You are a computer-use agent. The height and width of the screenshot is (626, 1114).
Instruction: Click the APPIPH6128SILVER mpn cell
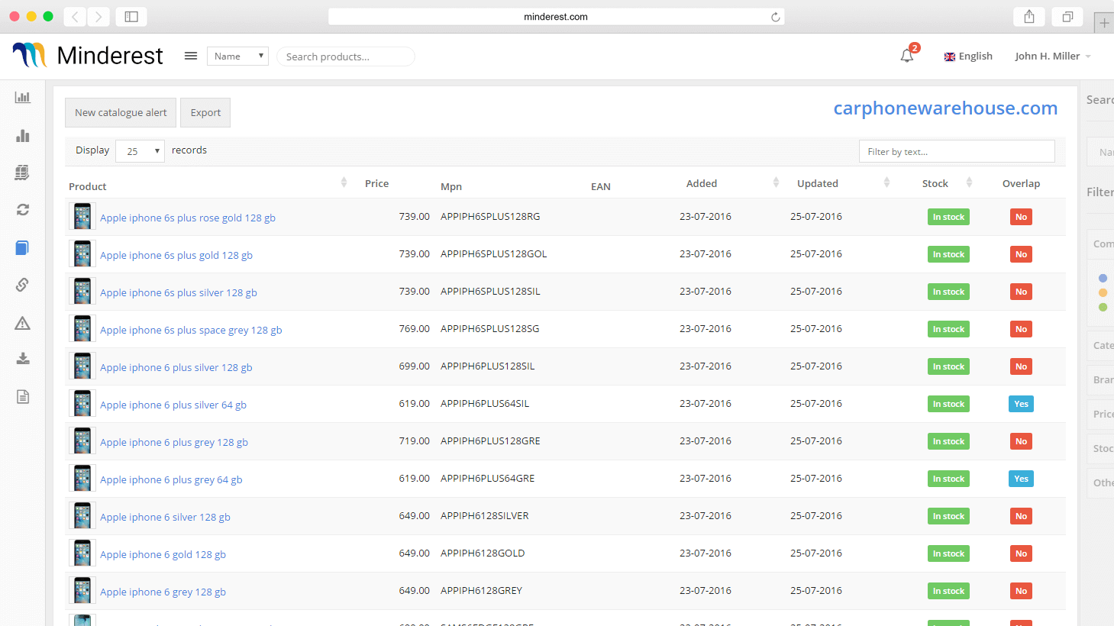tap(484, 515)
